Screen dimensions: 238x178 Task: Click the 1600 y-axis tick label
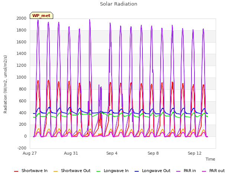22,42
